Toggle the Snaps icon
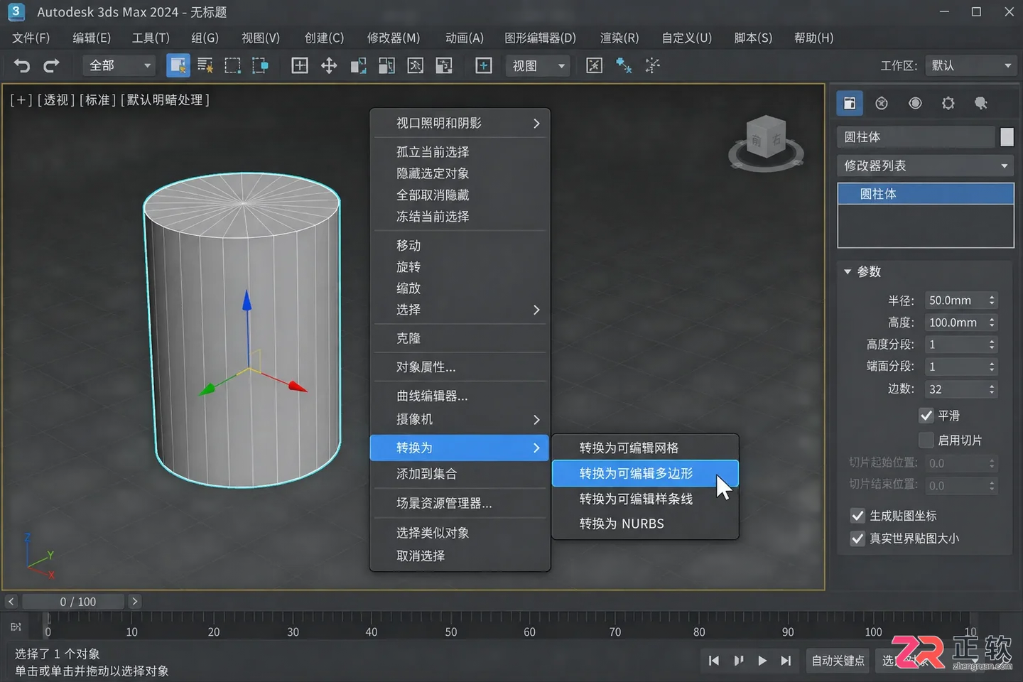Viewport: 1023px width, 682px height. [624, 66]
